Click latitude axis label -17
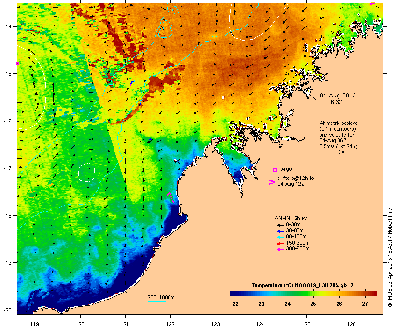The width and height of the screenshot is (396, 328). [x=7, y=168]
